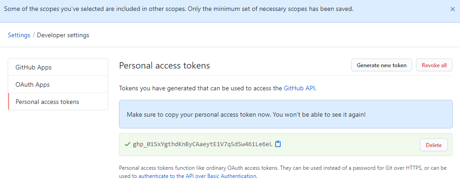460x187 pixels.
Task: Open the Basic Authentication documentation link
Action: [x=197, y=176]
